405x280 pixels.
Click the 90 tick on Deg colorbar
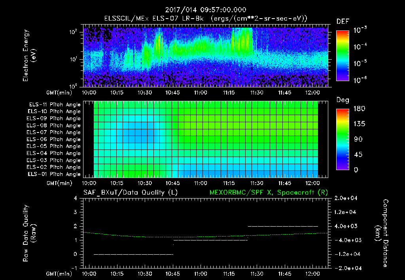coord(358,139)
